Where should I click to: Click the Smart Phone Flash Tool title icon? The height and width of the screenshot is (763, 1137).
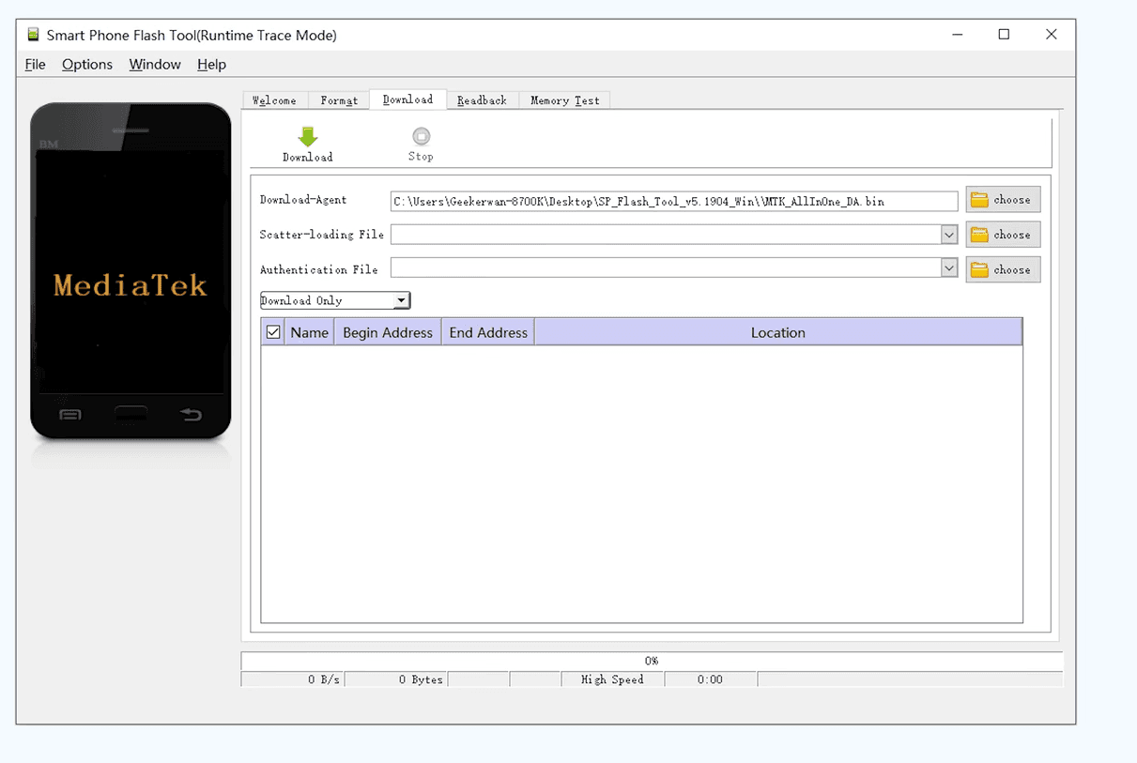pos(34,35)
